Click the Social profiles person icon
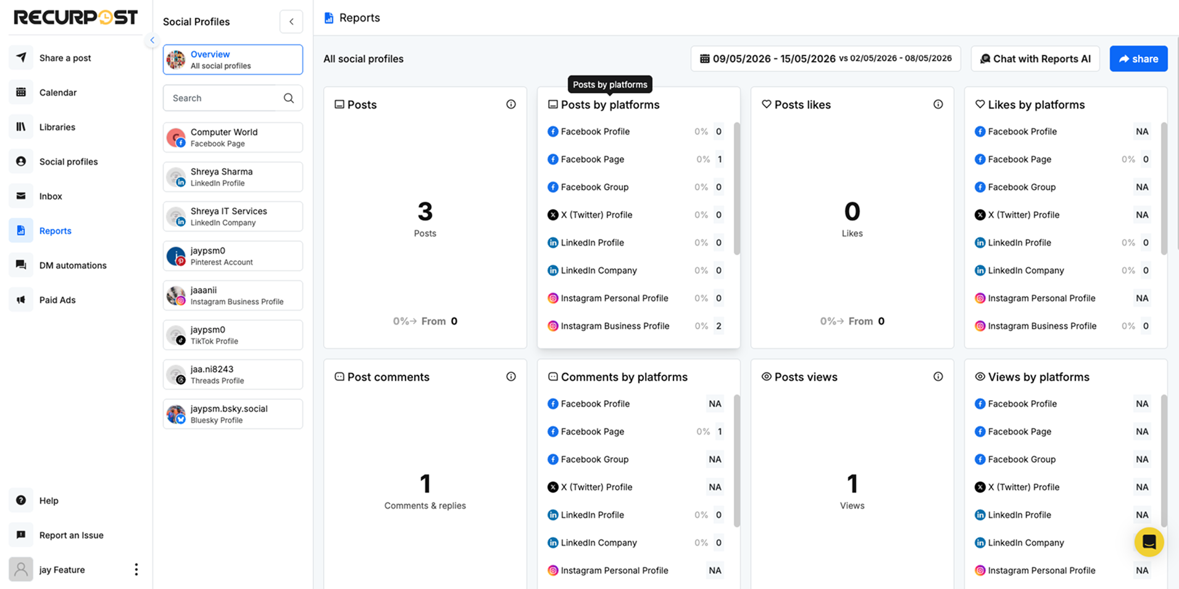This screenshot has width=1179, height=589. point(21,161)
